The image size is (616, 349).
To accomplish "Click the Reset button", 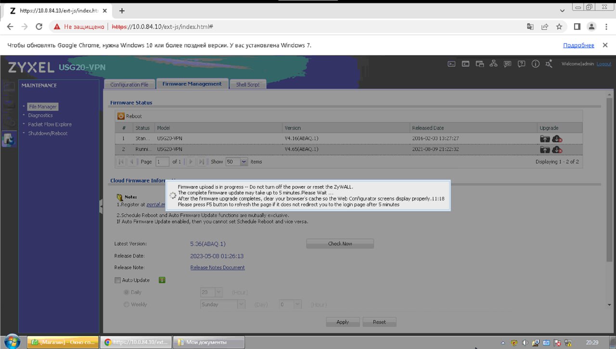I will 379,322.
